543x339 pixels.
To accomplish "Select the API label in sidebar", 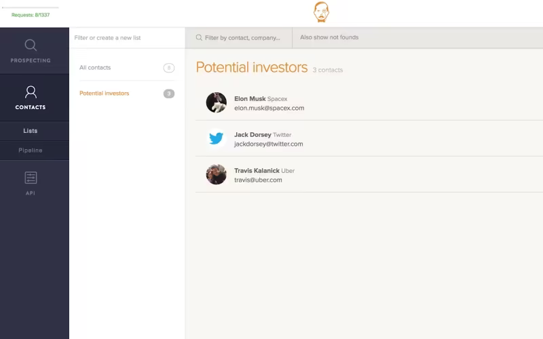I will click(x=31, y=193).
